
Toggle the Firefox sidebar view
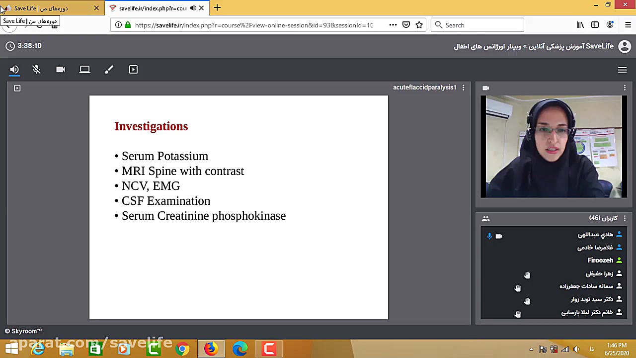[x=595, y=25]
